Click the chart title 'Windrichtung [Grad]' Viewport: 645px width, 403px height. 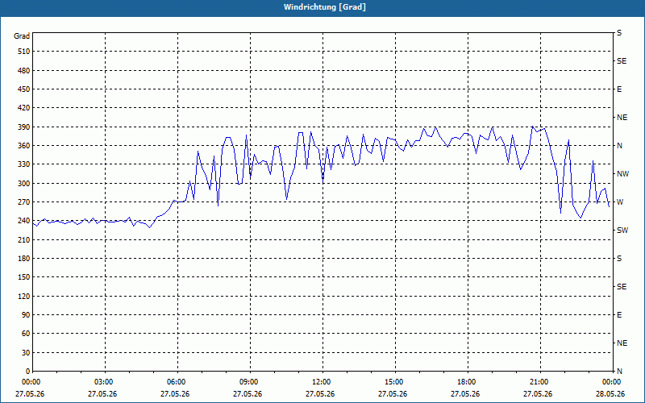(325, 7)
